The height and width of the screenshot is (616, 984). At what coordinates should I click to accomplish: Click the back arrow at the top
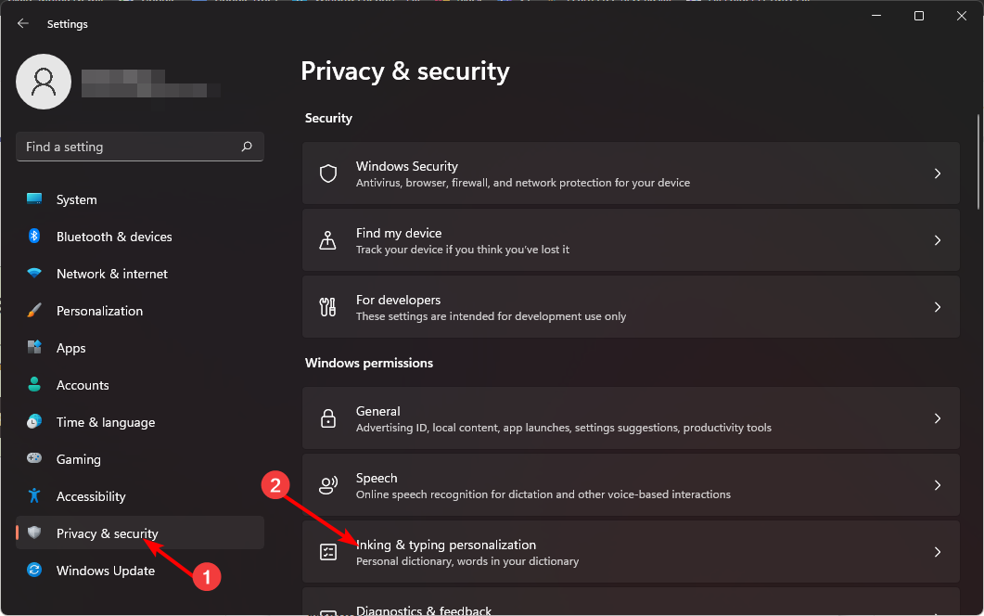22,23
